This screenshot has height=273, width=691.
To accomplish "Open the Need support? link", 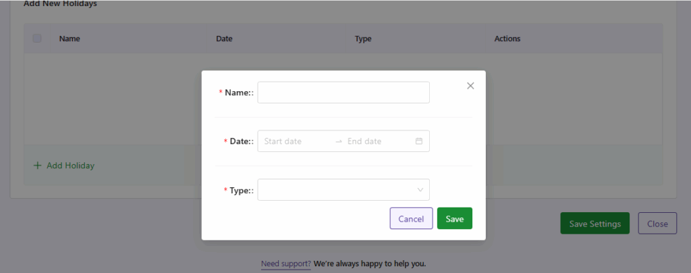I will [286, 263].
